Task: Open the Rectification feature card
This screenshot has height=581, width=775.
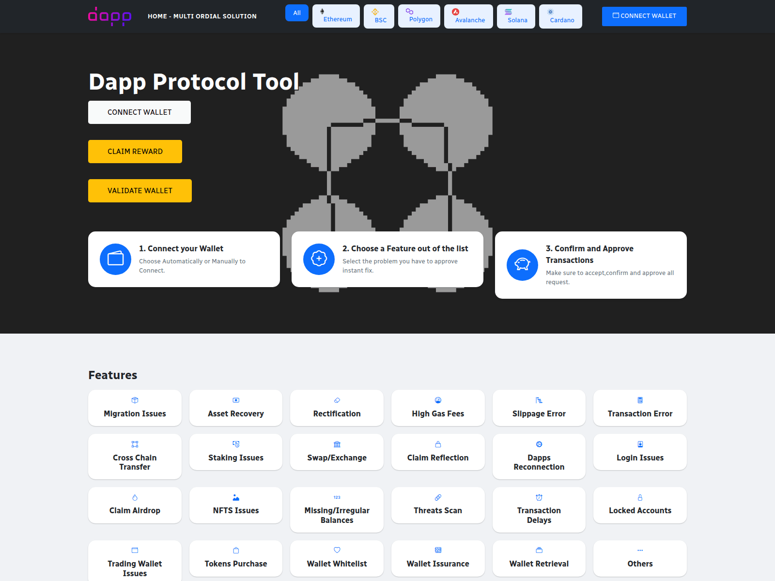Action: (337, 408)
